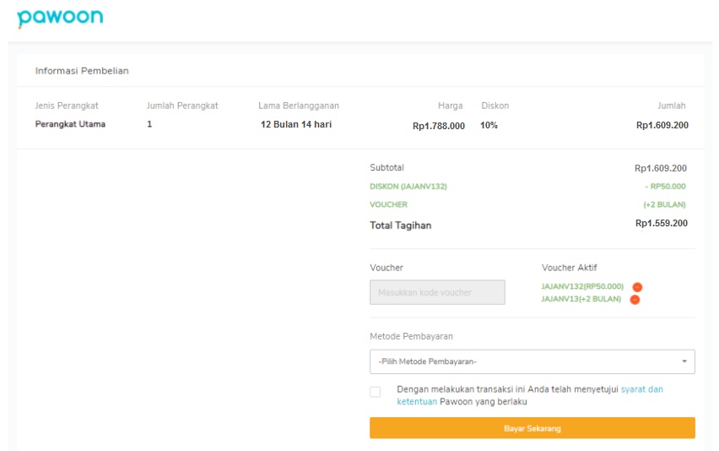719x451 pixels.
Task: Remove the JAJANV13 (+2 BULAN) voucher
Action: click(x=635, y=300)
